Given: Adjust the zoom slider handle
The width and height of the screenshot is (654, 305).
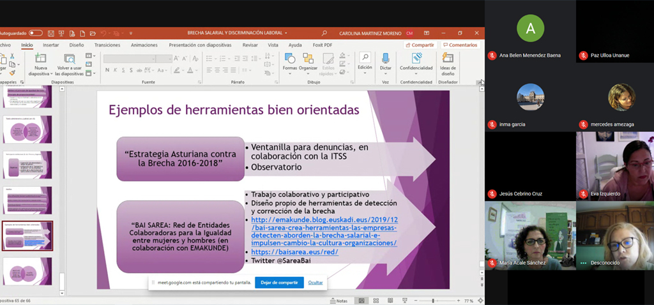Looking at the screenshot, I should coord(433,301).
